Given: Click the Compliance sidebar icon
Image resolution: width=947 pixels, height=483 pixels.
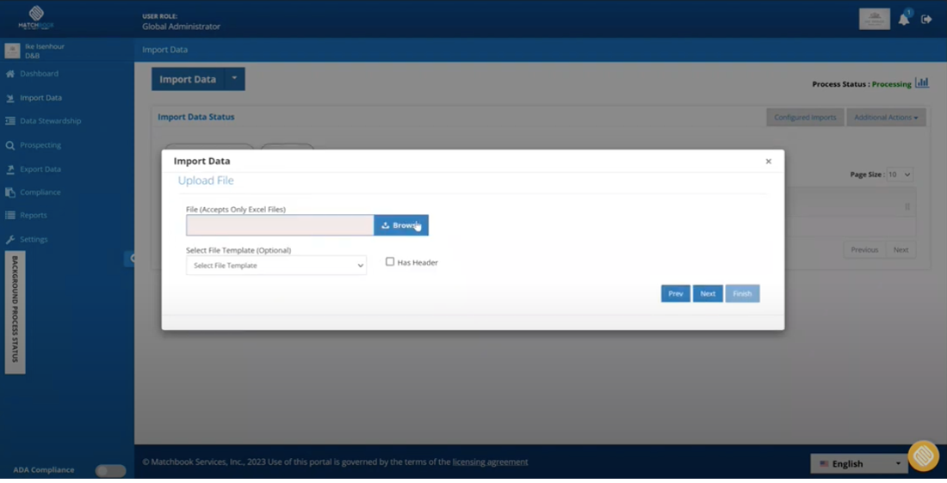Looking at the screenshot, I should [9, 193].
